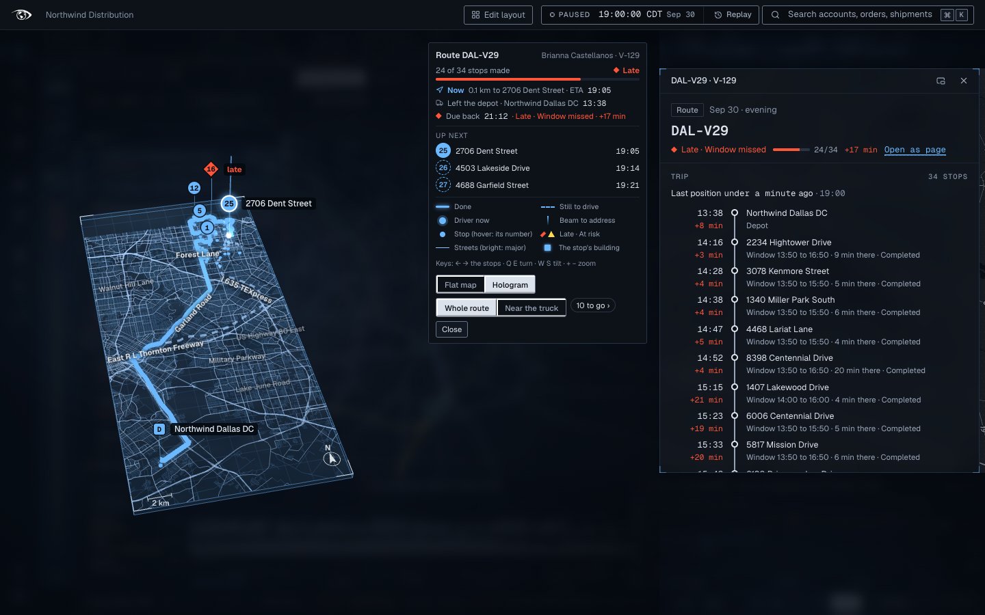Click the Route tag chip

[687, 110]
